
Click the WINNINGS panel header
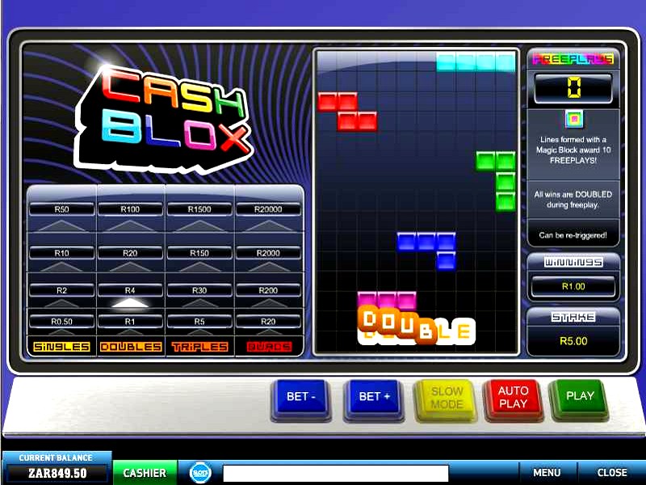point(573,262)
